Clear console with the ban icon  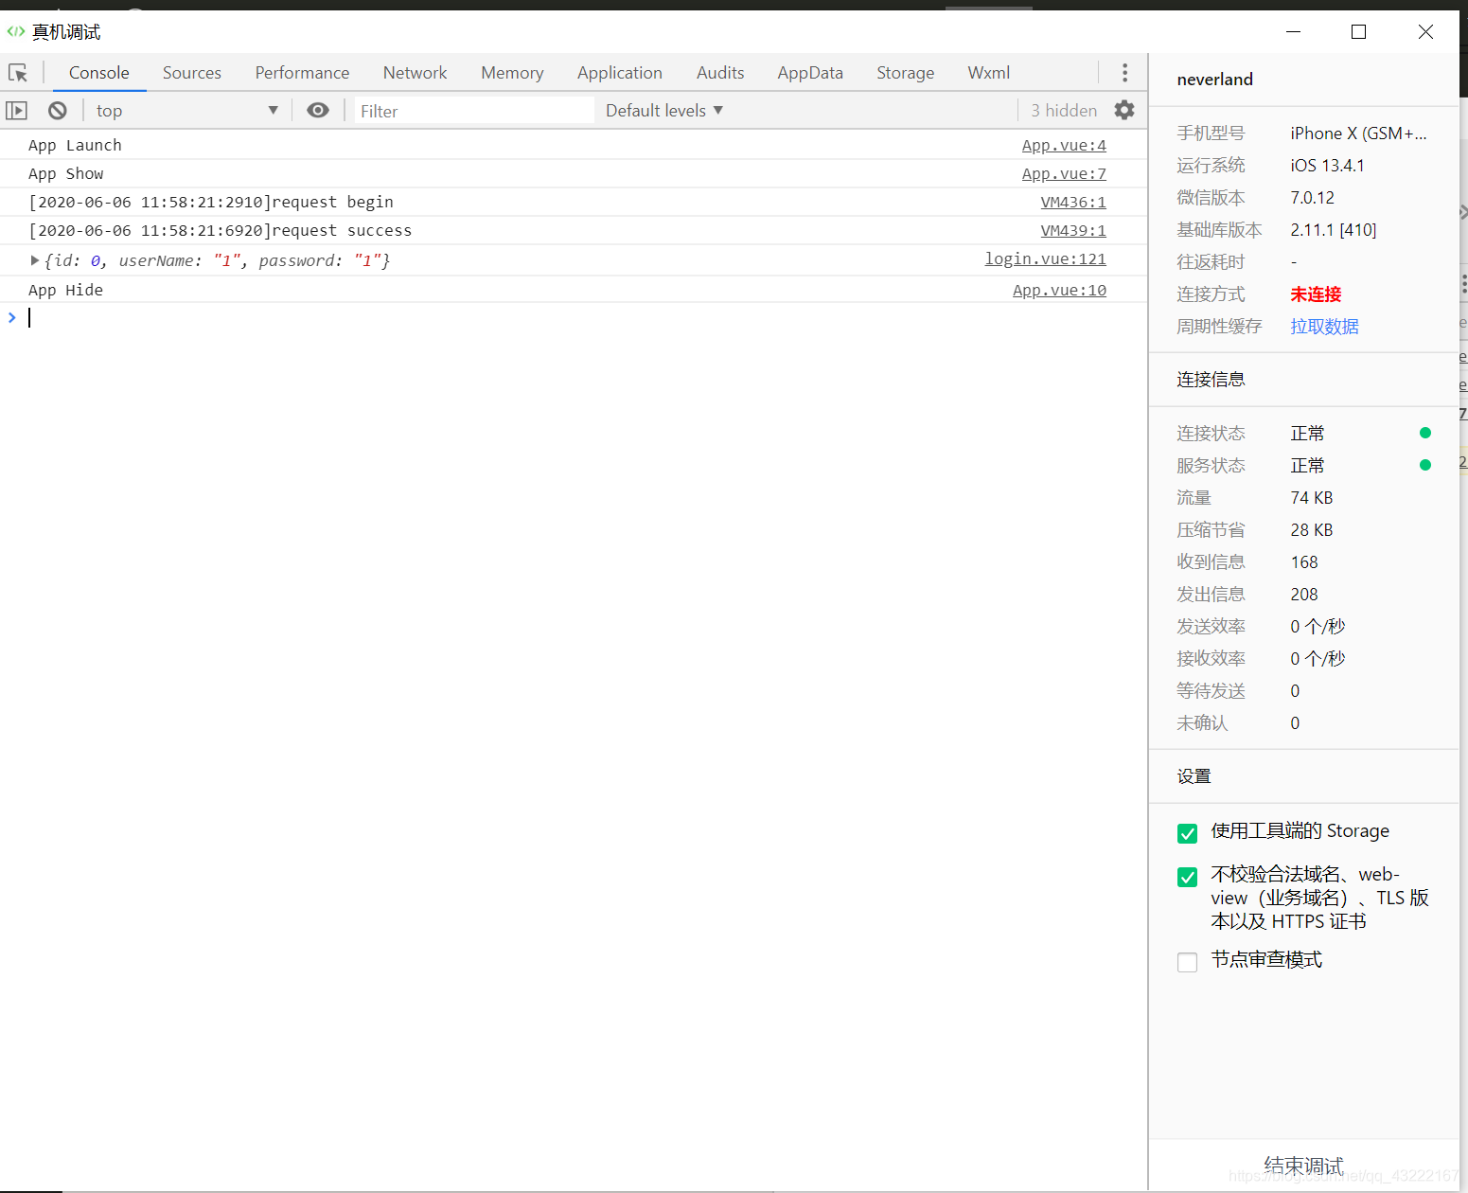point(58,111)
